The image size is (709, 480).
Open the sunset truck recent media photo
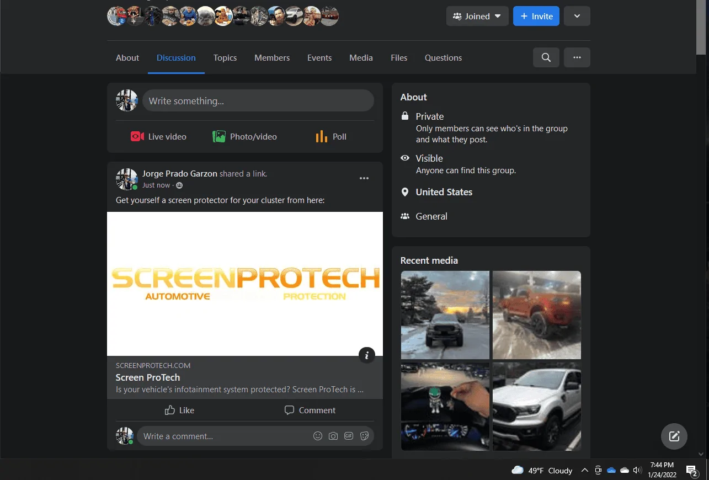pyautogui.click(x=445, y=315)
